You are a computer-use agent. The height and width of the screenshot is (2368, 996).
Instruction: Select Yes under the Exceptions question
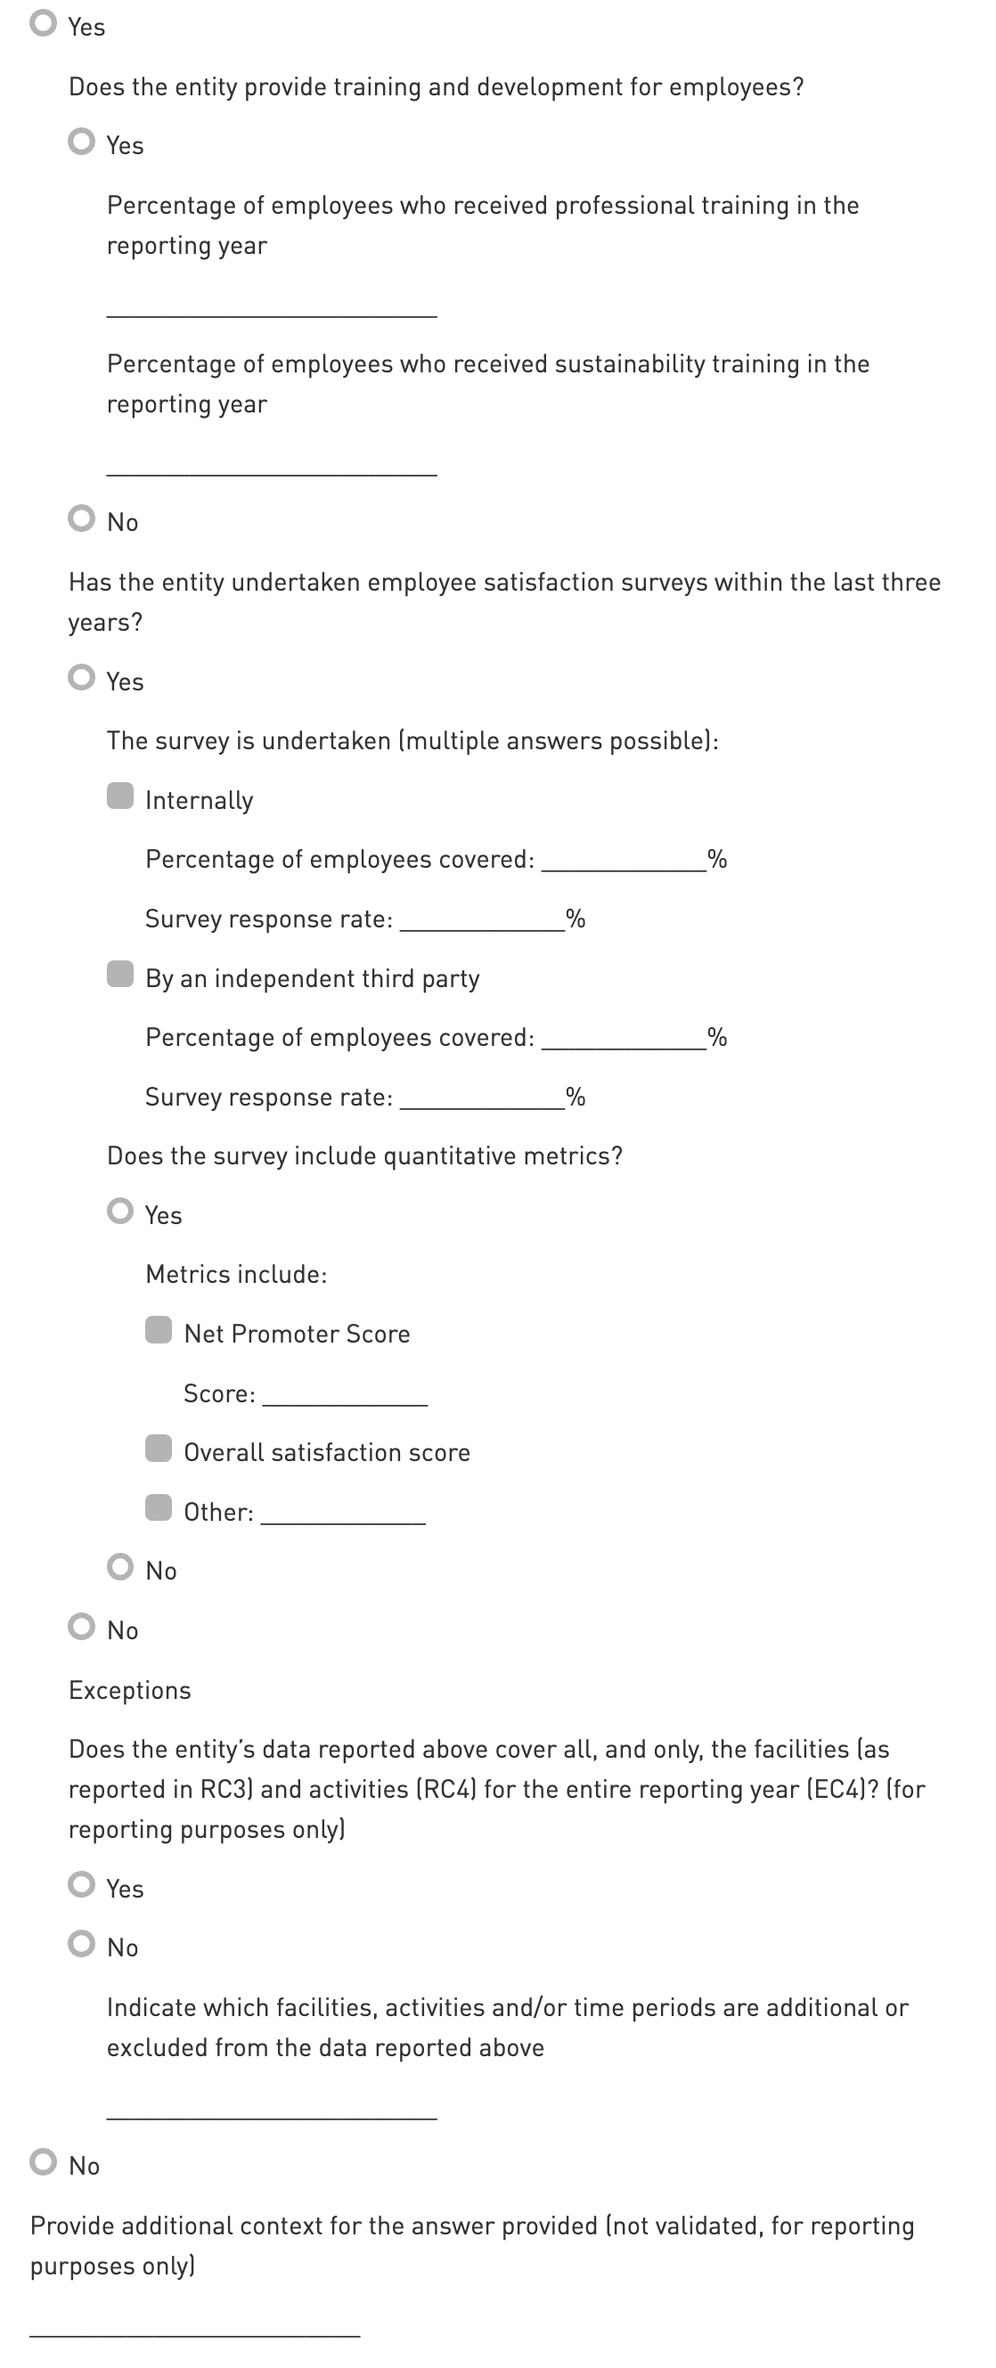[x=82, y=1884]
